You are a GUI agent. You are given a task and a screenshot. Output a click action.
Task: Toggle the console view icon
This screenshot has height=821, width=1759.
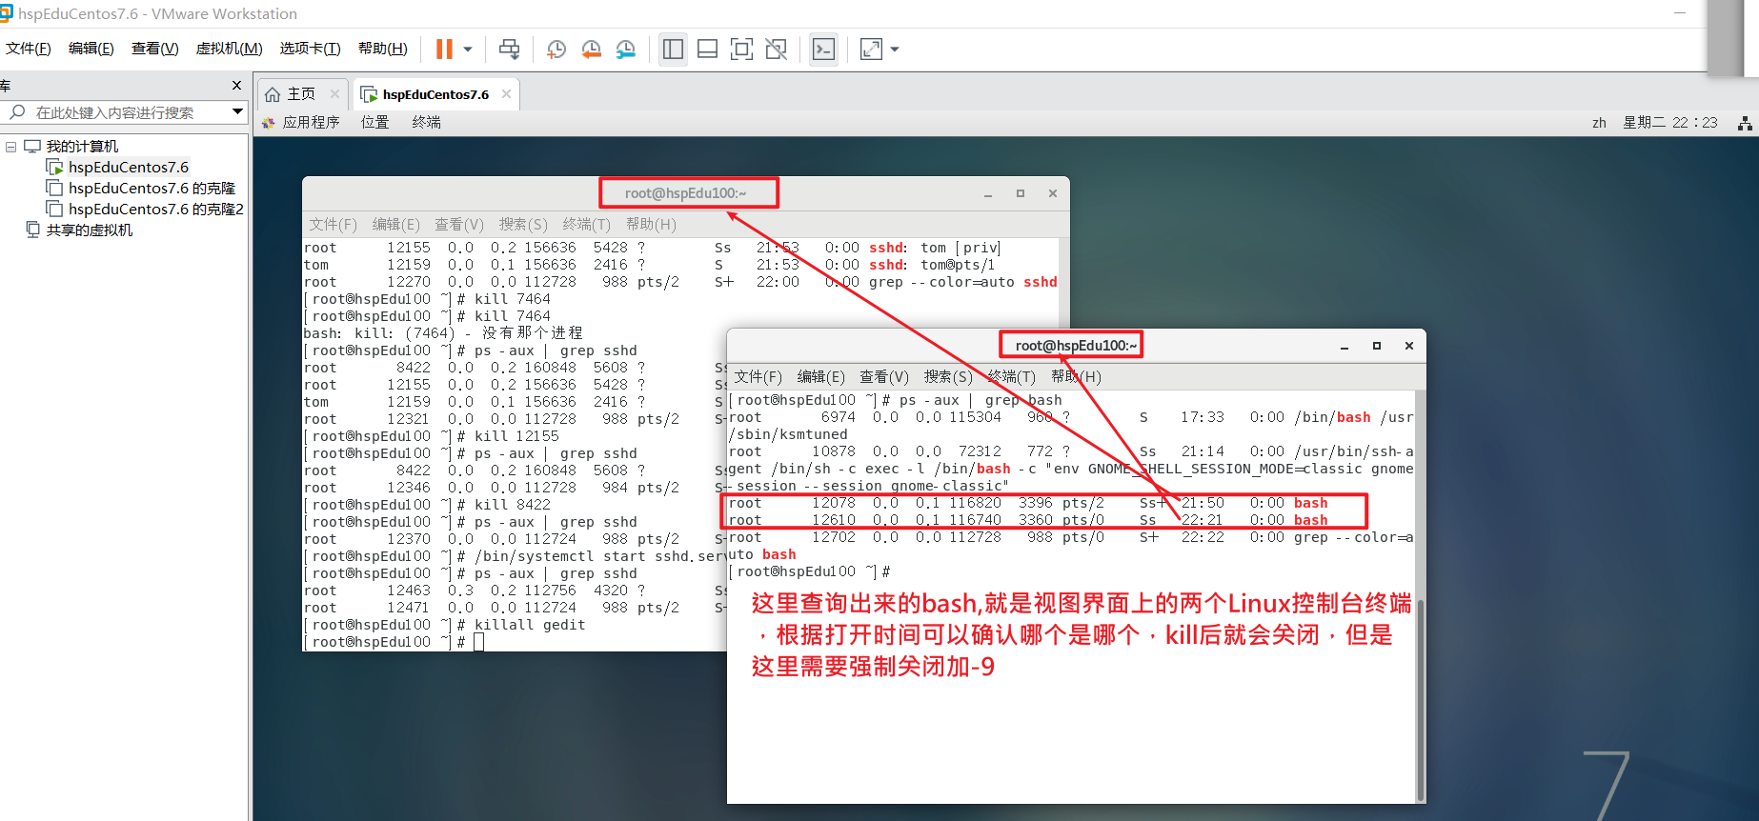click(x=823, y=49)
